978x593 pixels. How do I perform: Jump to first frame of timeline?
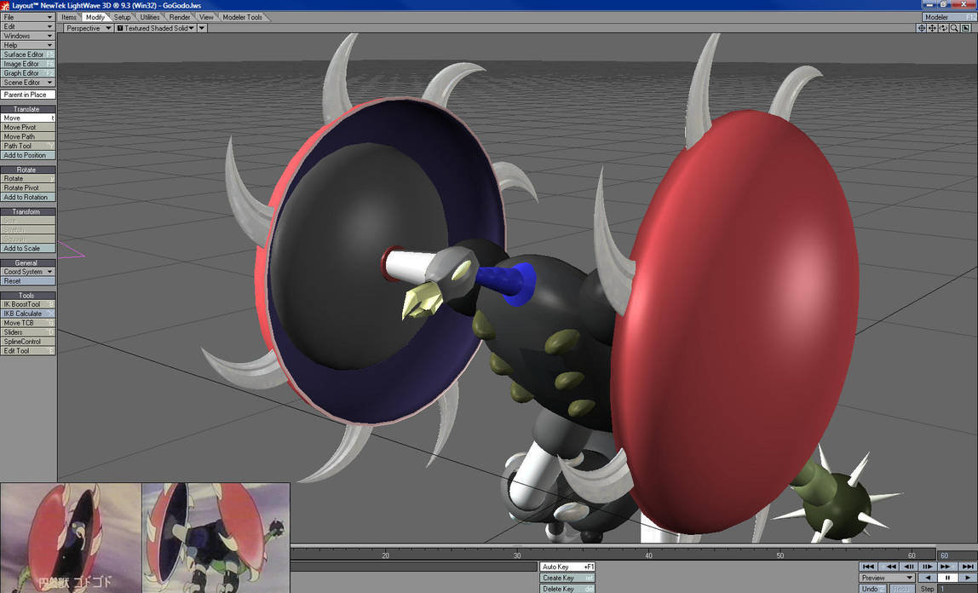pos(867,567)
